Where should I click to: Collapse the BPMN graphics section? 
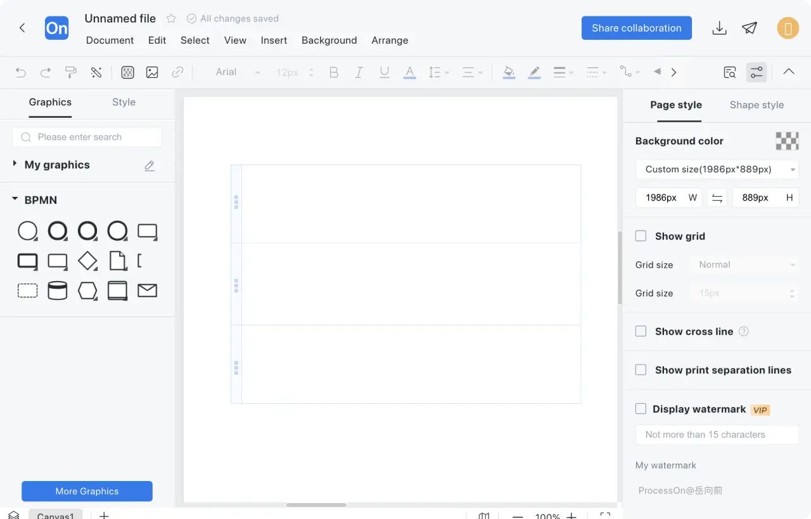pyautogui.click(x=15, y=200)
